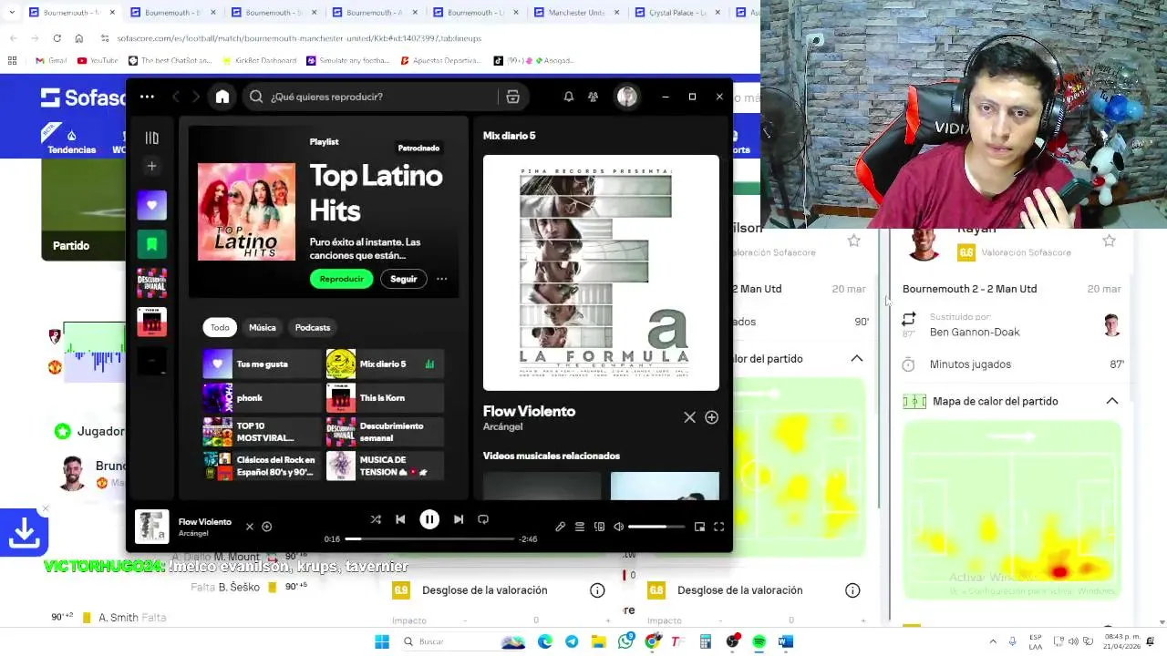1167x656 pixels.
Task: Open the miniplayer icon
Action: tap(699, 527)
